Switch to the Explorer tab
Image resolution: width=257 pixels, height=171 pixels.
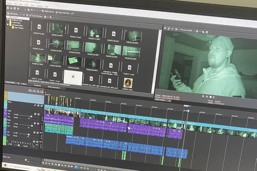point(24,84)
